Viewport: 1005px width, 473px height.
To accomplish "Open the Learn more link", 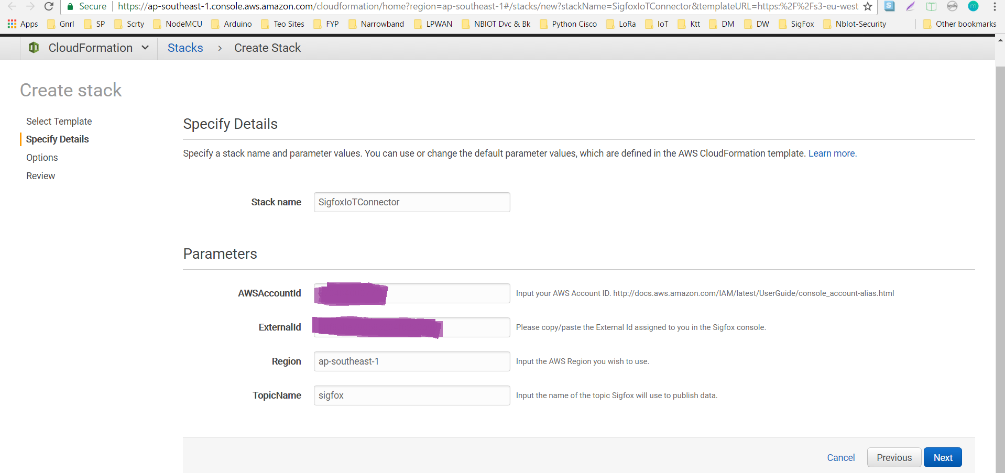I will 832,153.
